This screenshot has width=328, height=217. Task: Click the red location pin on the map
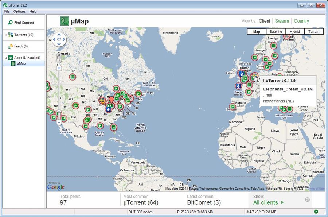[112, 101]
